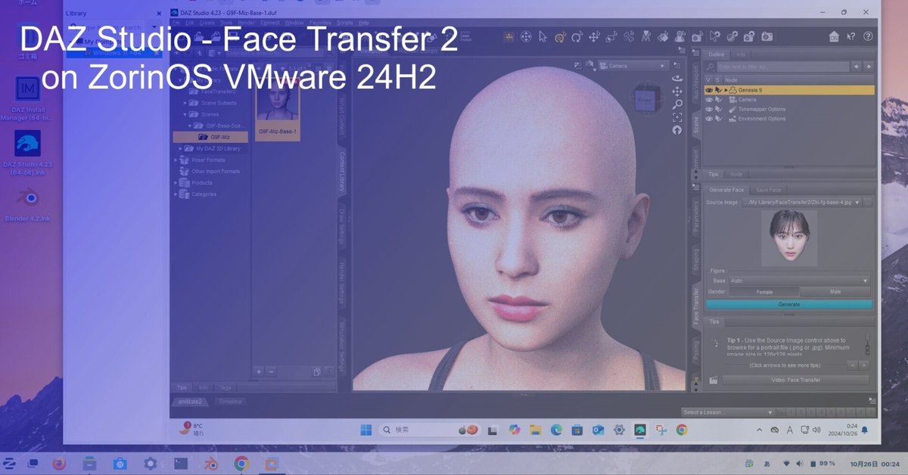Image resolution: width=908 pixels, height=475 pixels.
Task: Open Chrome in the Windows taskbar
Action: pos(682,430)
